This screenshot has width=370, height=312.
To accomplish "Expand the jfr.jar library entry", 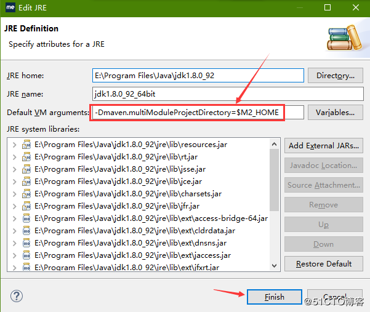I will [15, 206].
